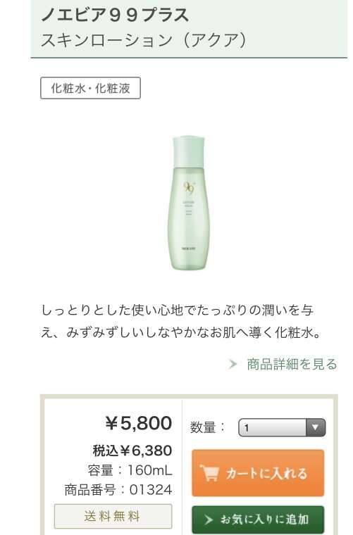Click the 容量：160mL capacity text
353x535 pixels.
[130, 470]
